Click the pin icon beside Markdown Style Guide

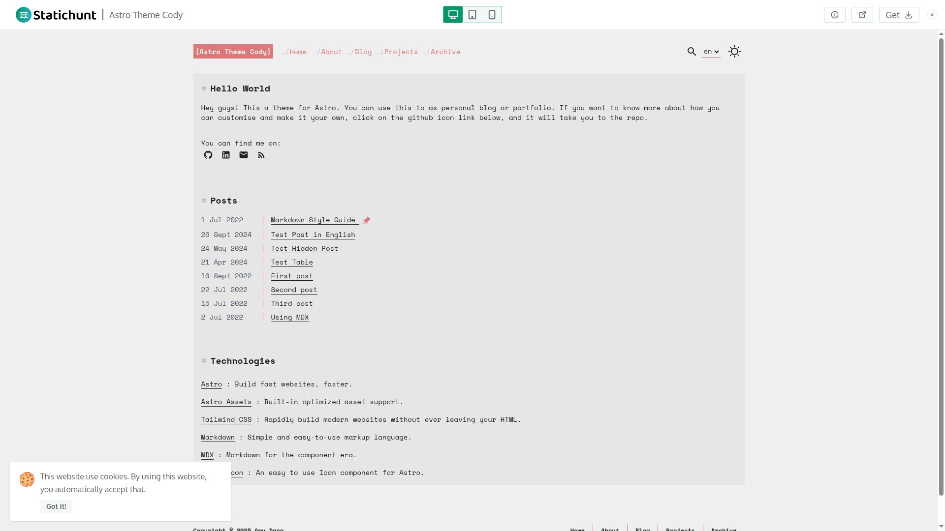click(x=367, y=220)
